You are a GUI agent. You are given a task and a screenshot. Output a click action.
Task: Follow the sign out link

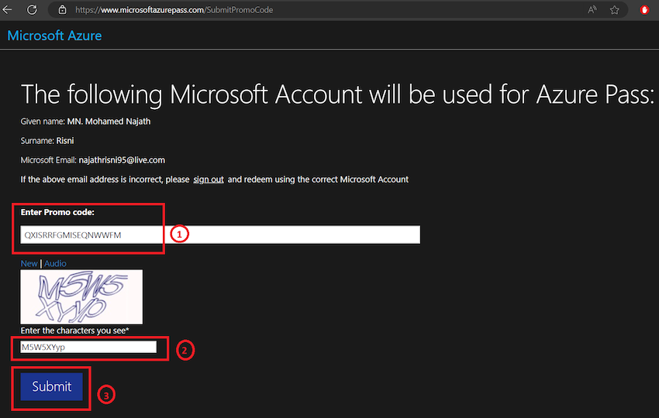coord(209,180)
